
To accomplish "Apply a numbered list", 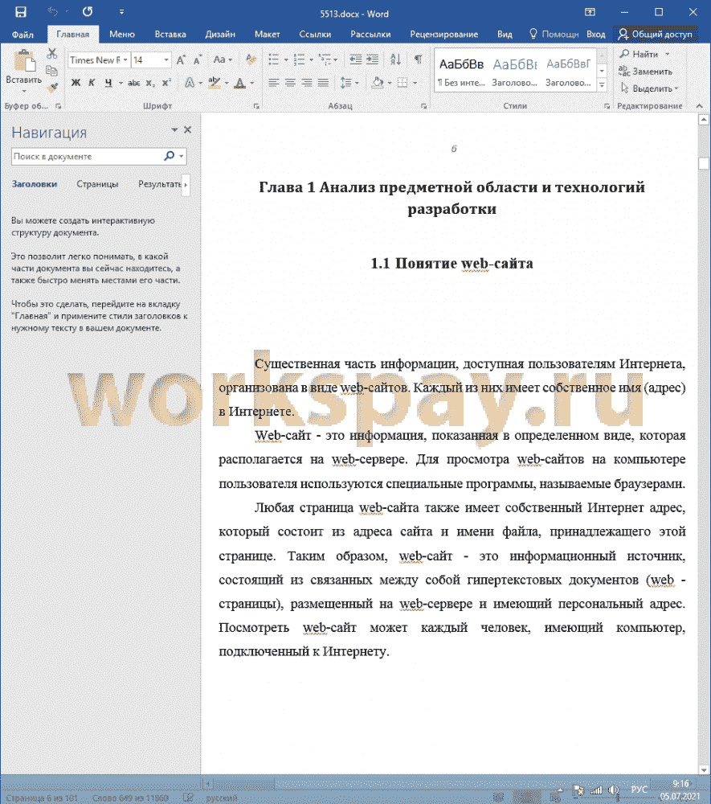I will pyautogui.click(x=300, y=60).
